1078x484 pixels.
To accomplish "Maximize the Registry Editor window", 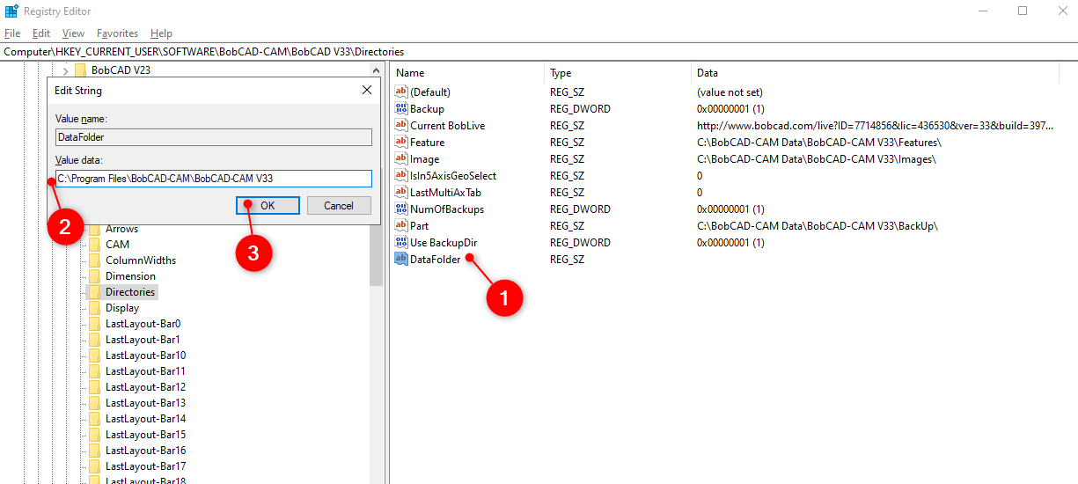I will pyautogui.click(x=1022, y=11).
